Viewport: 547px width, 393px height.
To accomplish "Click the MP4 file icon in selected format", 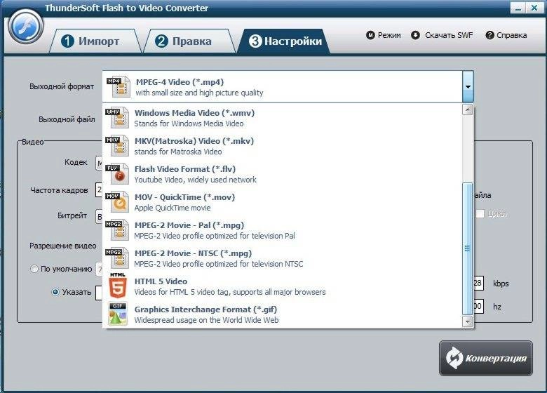I will (118, 86).
